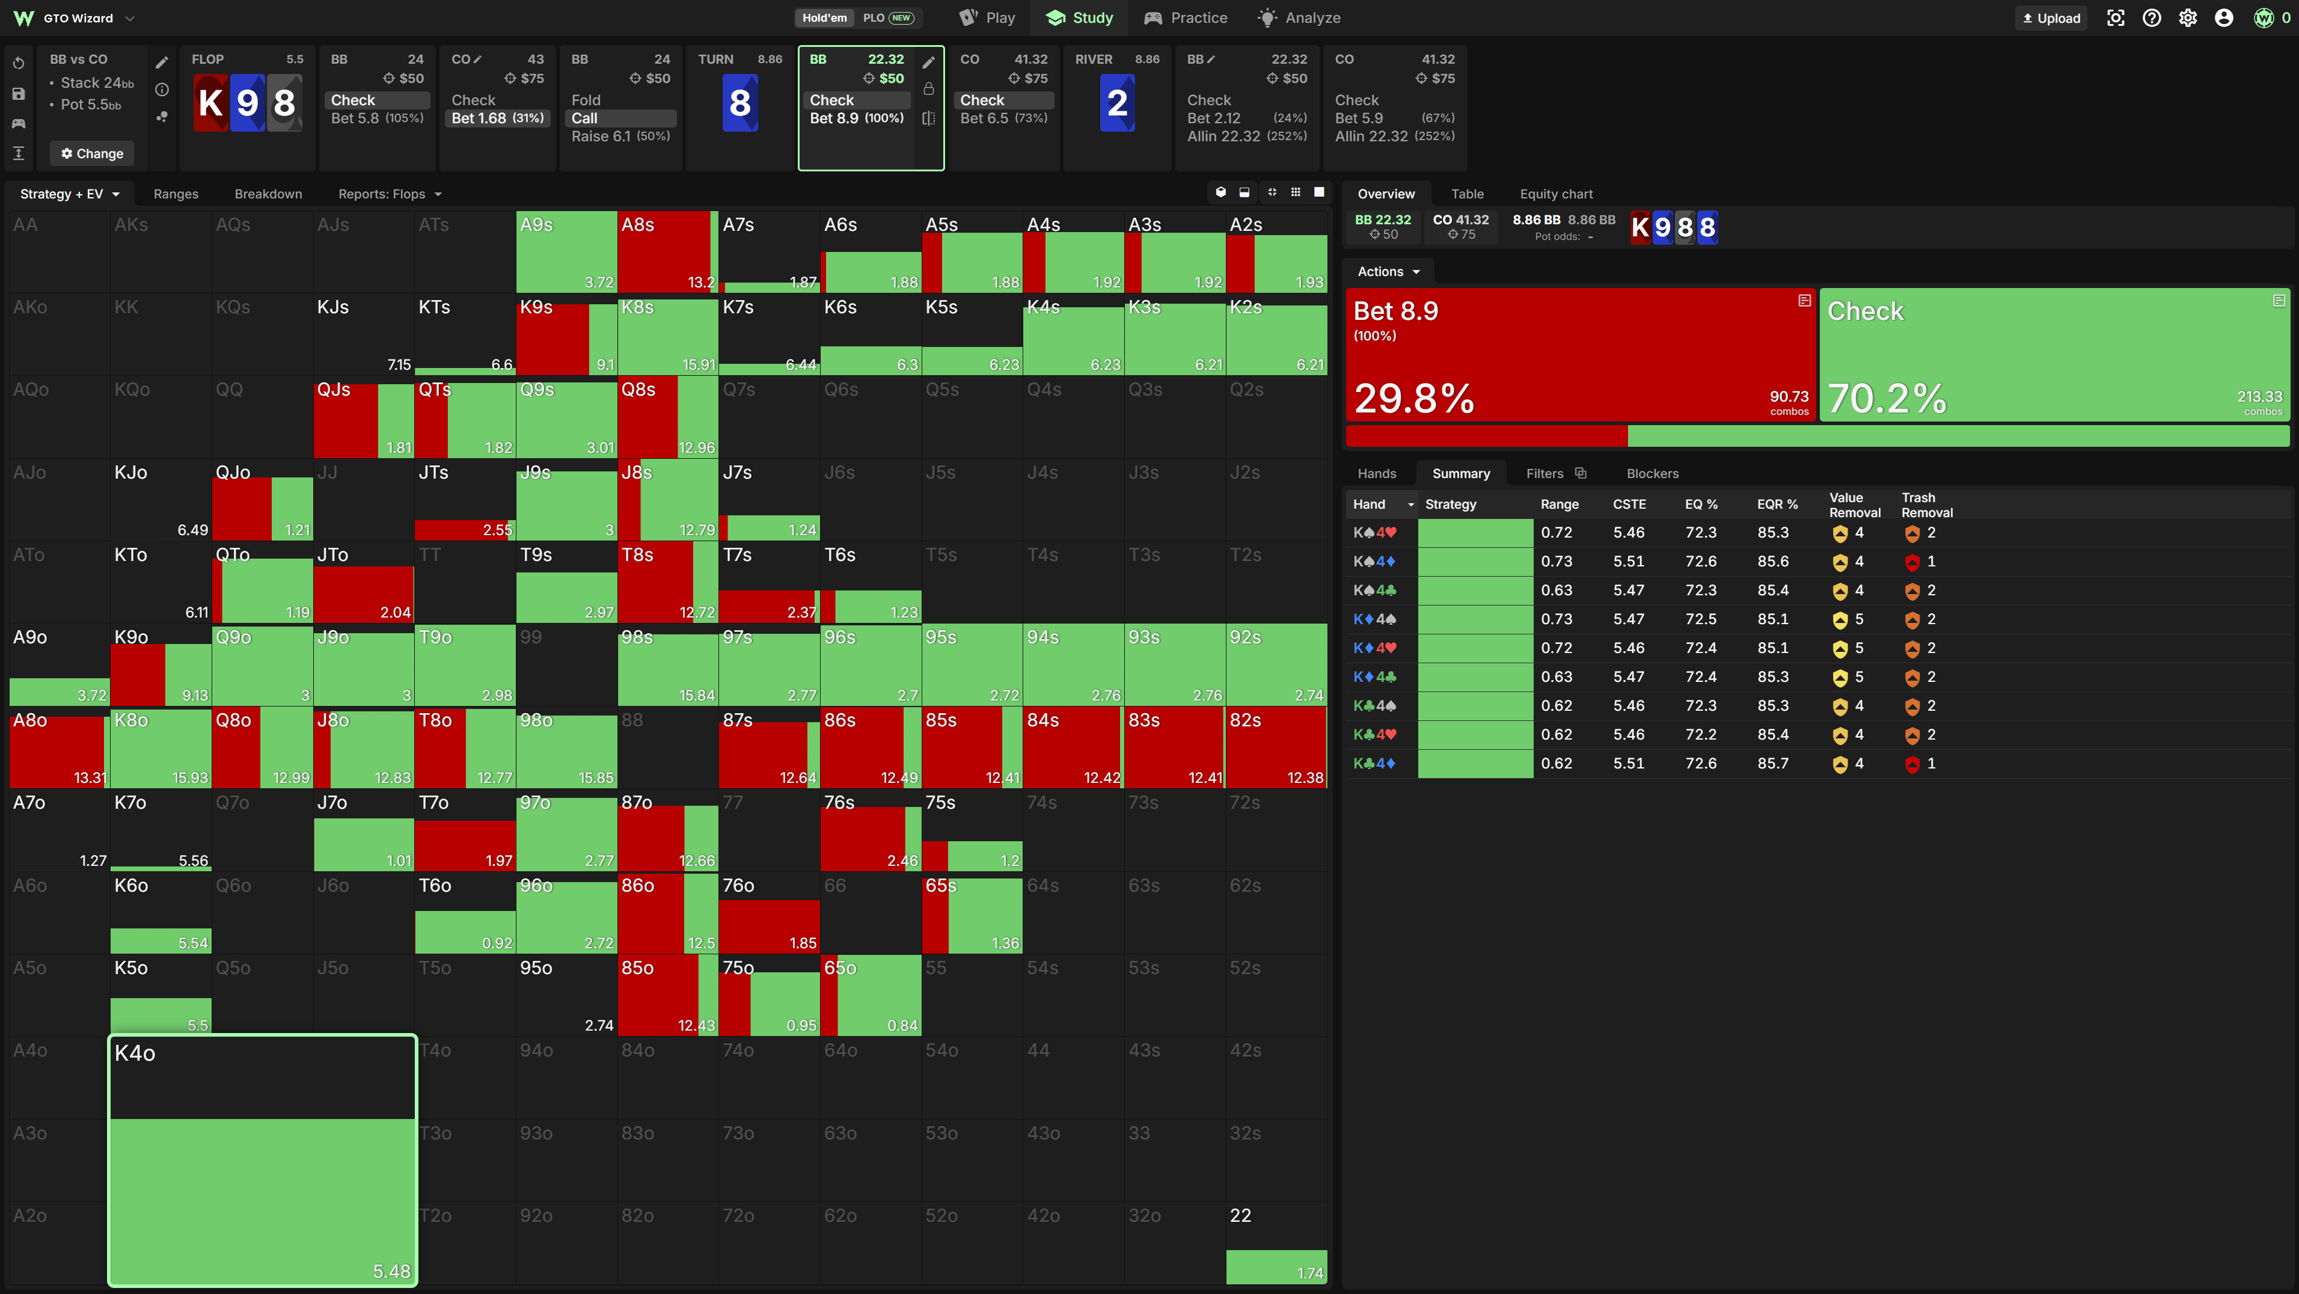Viewport: 2299px width, 1294px height.
Task: Click the Upload button
Action: click(2051, 18)
